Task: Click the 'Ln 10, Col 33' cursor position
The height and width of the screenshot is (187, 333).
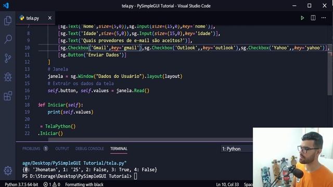Action: (x=227, y=184)
